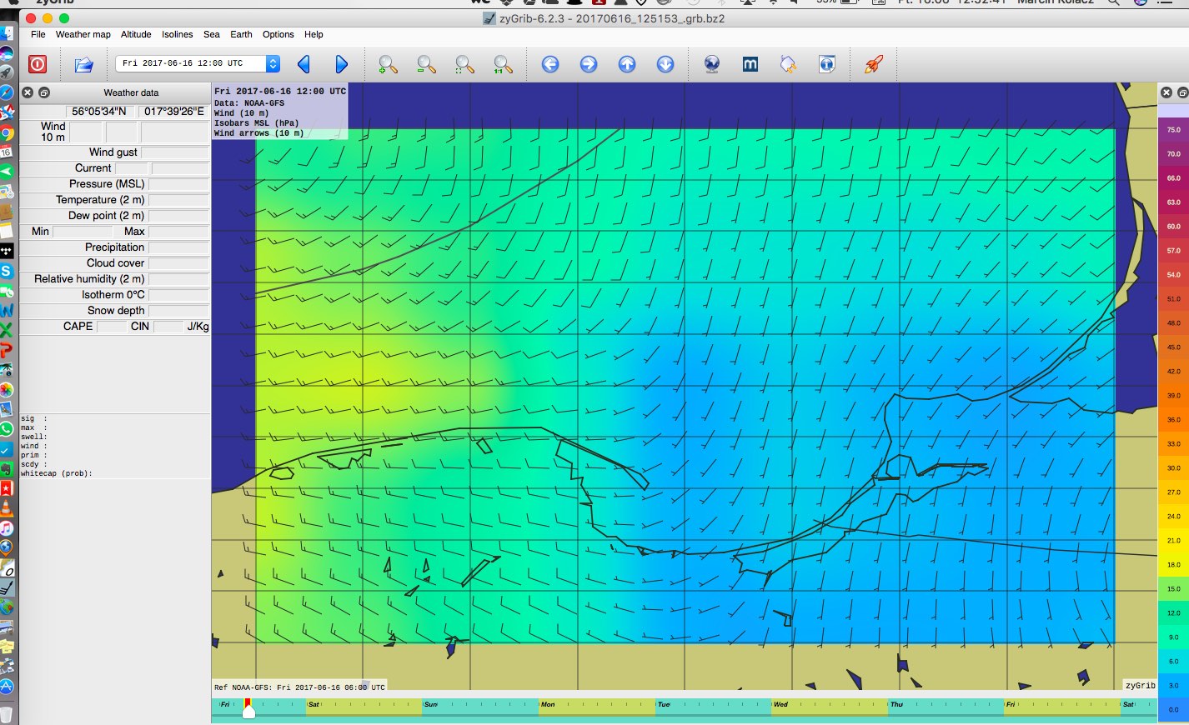Float the Weather data panel
This screenshot has width=1189, height=725.
(44, 92)
